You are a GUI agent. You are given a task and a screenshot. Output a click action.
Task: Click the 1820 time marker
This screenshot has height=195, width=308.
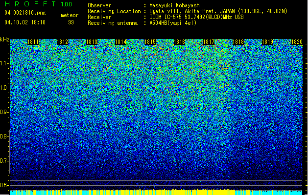[297, 42]
